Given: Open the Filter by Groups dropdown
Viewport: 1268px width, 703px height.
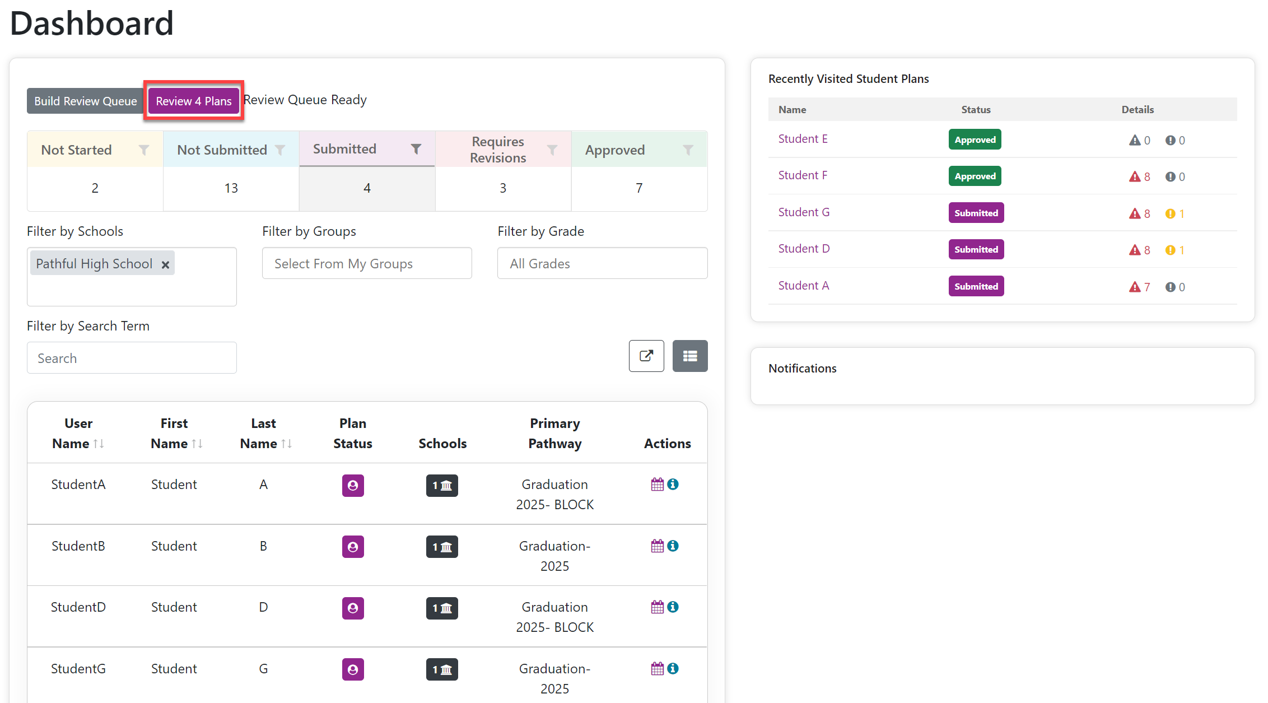Looking at the screenshot, I should pyautogui.click(x=367, y=263).
